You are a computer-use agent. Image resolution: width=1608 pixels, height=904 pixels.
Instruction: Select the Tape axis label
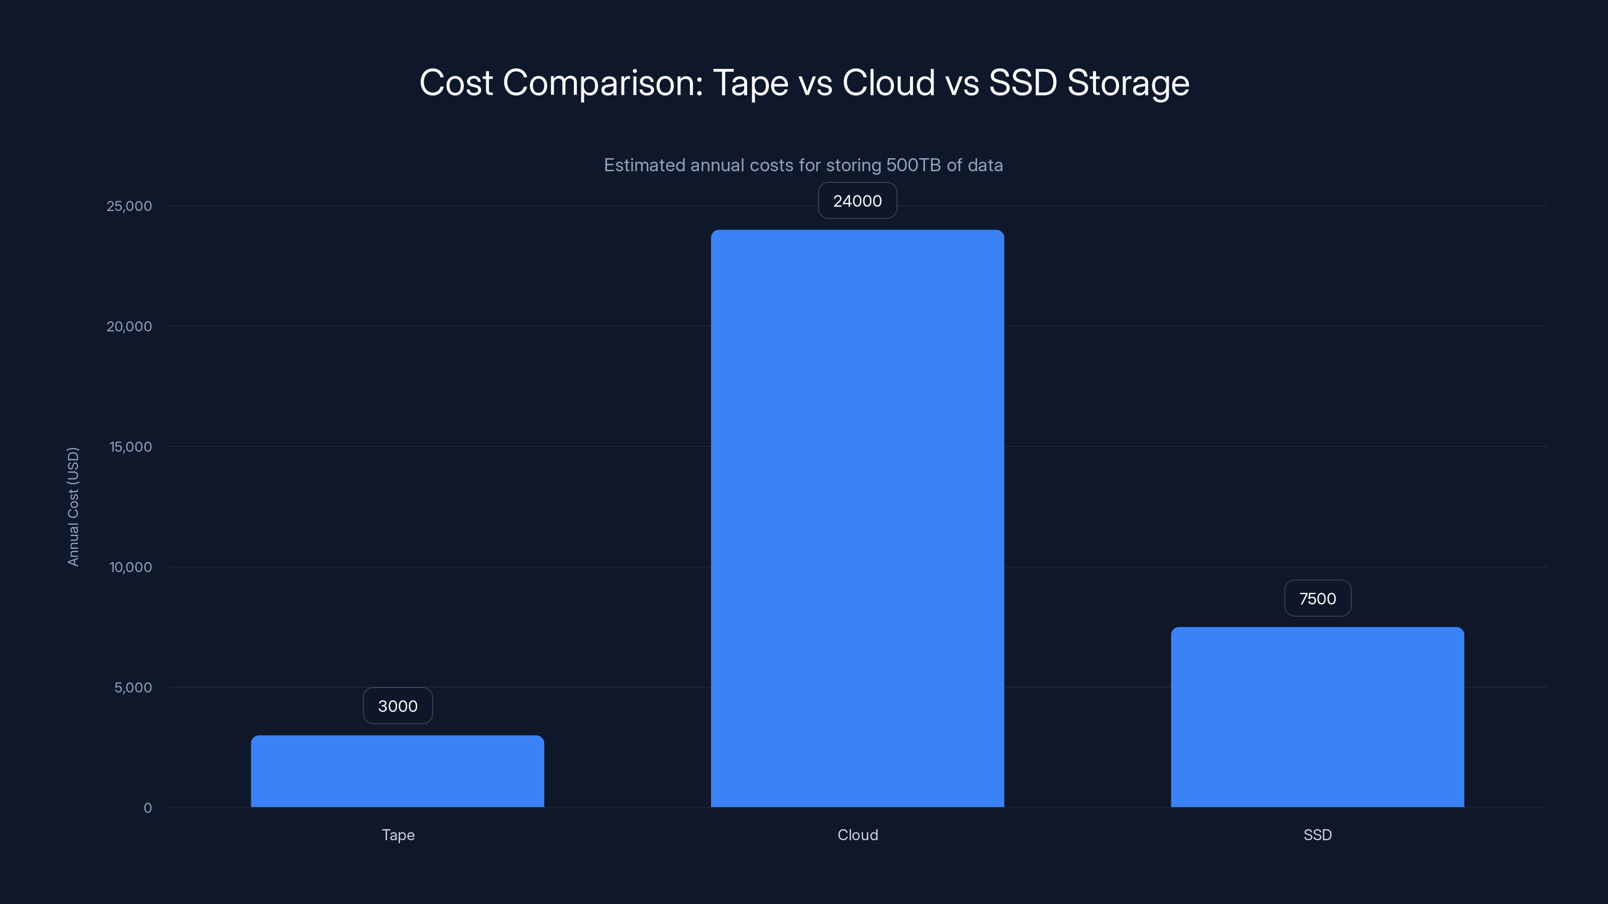point(397,835)
